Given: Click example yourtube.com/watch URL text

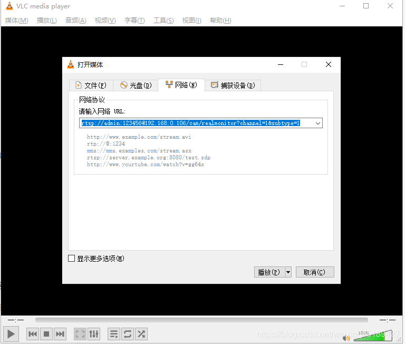Looking at the screenshot, I should (146, 165).
